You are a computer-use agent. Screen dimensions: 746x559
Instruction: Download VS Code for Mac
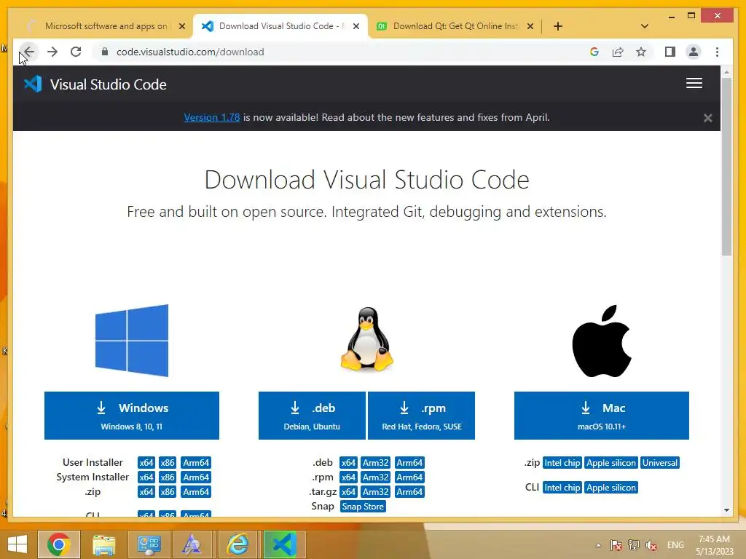tap(601, 416)
